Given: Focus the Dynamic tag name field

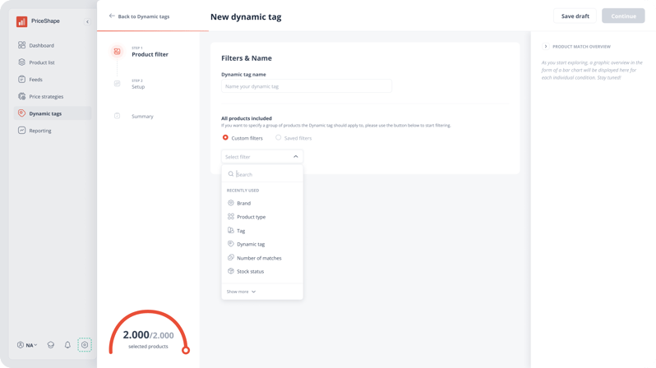Looking at the screenshot, I should (x=307, y=86).
